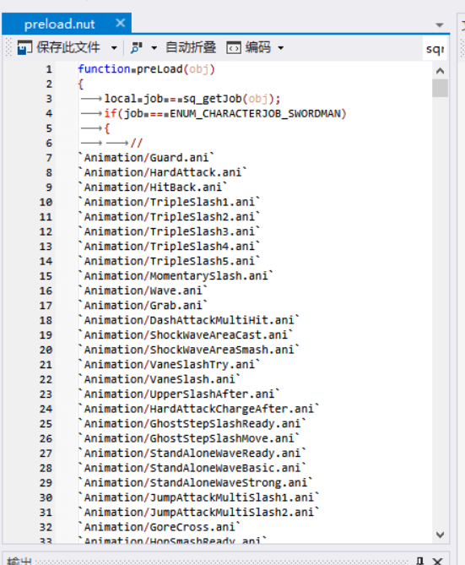
Task: Click the scrollbar up arrow
Action: pos(440,71)
